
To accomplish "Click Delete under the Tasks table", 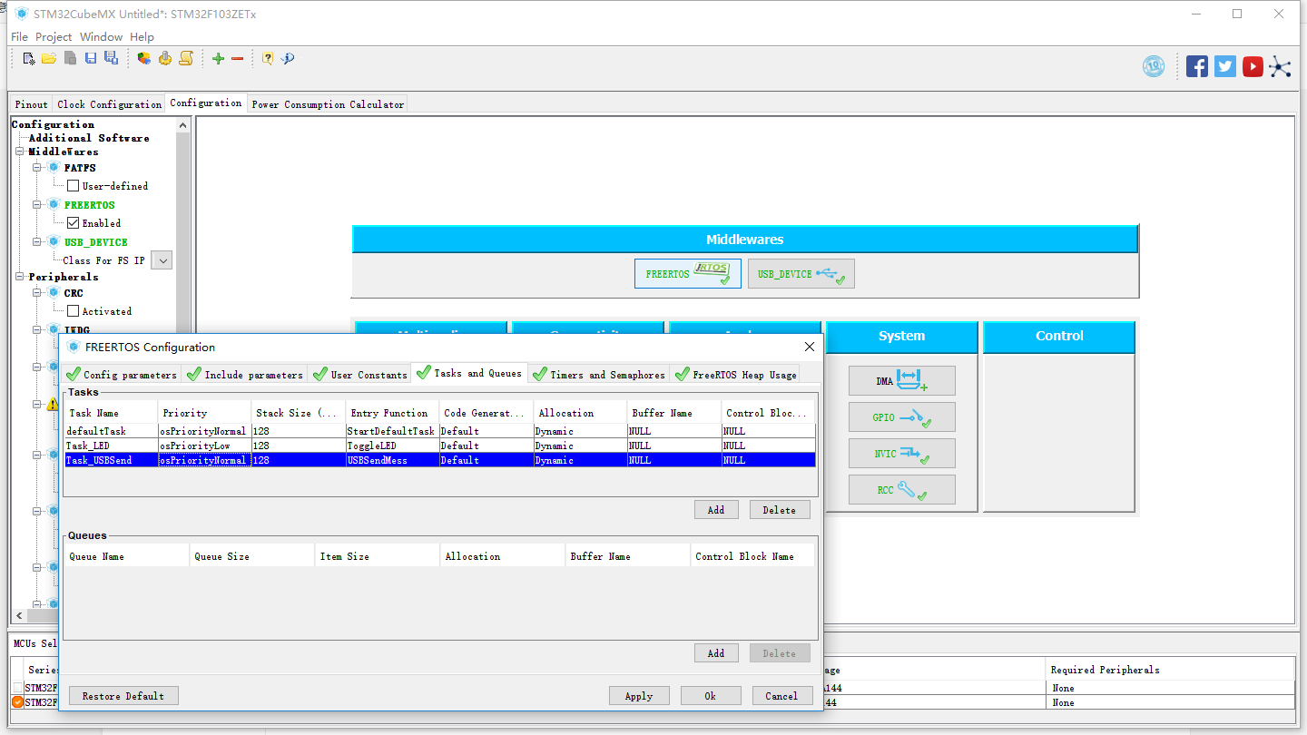I will pyautogui.click(x=780, y=510).
